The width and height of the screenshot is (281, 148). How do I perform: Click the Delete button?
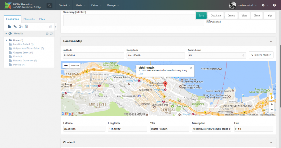[x=231, y=15]
